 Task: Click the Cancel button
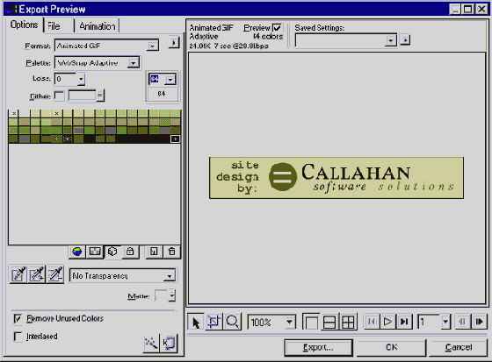pyautogui.click(x=458, y=347)
